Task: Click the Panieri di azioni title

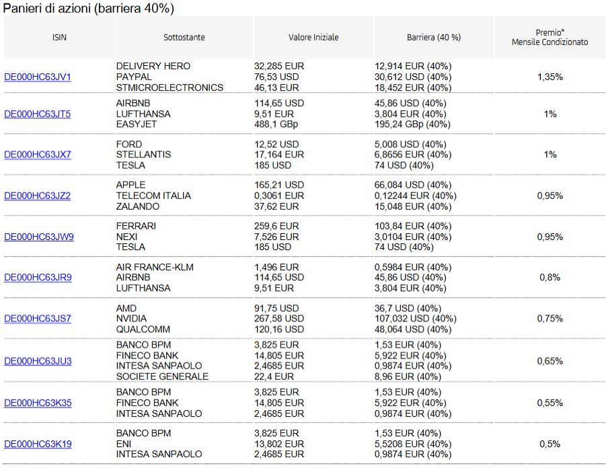Action: coord(89,8)
